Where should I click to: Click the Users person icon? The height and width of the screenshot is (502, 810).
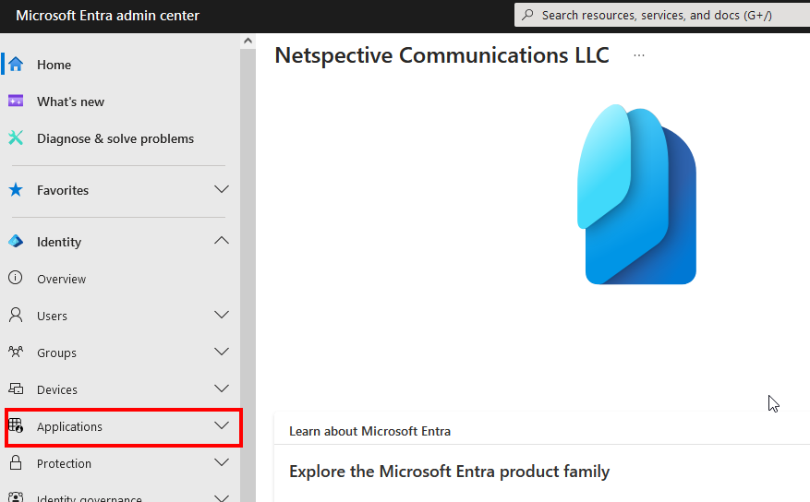[16, 316]
